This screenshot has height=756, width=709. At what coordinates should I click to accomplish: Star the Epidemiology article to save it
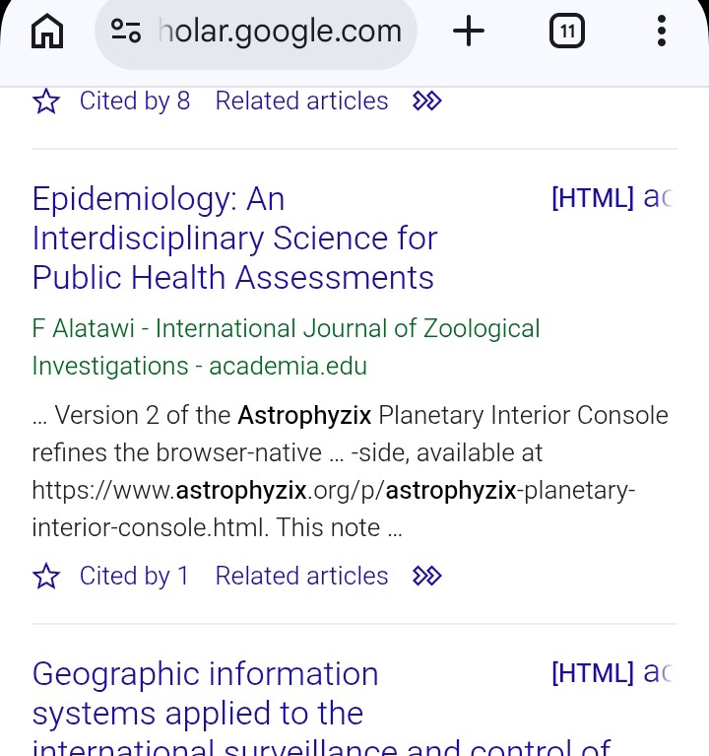click(x=46, y=577)
